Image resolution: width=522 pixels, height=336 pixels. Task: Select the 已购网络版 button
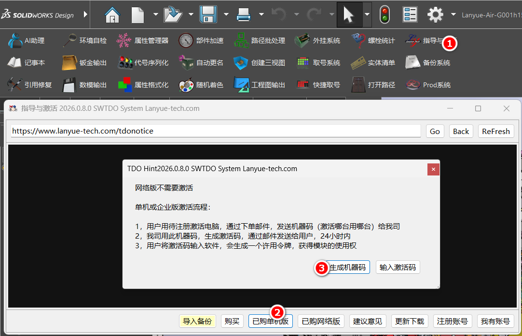coord(321,321)
